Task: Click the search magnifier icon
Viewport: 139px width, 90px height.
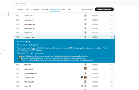Action: [x=17, y=3]
